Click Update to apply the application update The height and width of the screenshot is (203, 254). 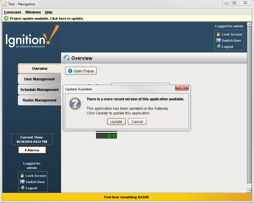click(116, 121)
